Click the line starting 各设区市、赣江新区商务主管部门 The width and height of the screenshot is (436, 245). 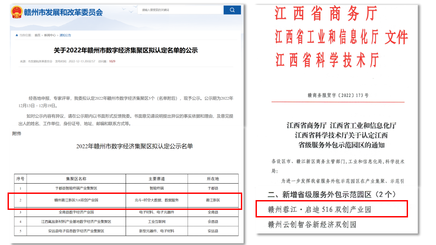coord(338,161)
